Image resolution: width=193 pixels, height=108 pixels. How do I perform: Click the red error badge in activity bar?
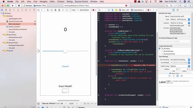coord(126,6)
